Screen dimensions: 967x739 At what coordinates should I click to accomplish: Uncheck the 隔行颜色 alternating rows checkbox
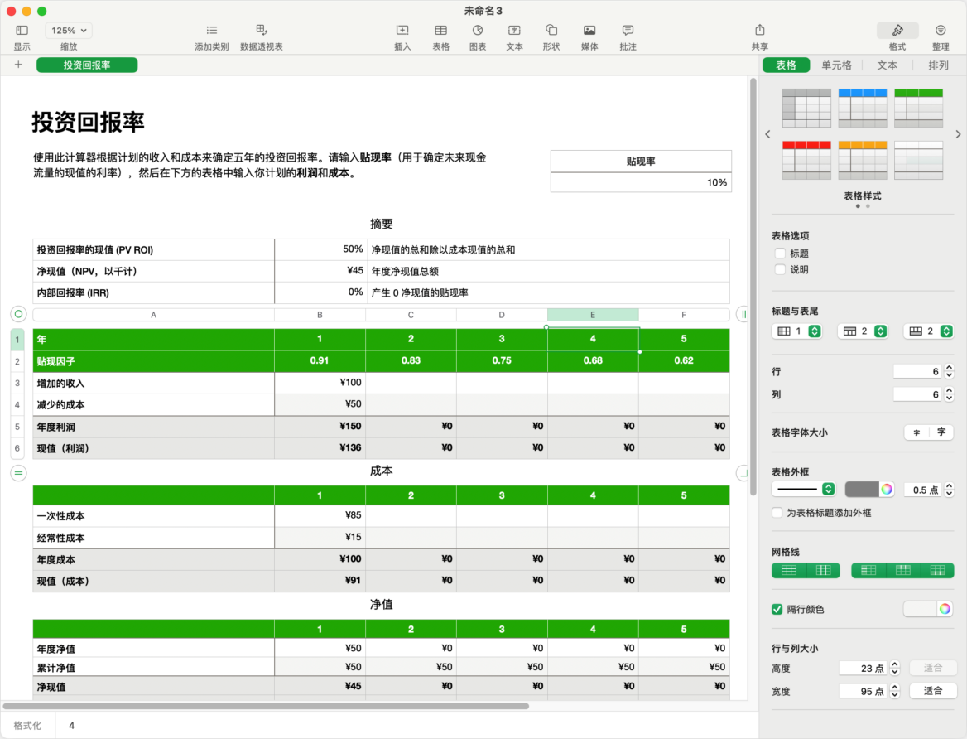777,609
